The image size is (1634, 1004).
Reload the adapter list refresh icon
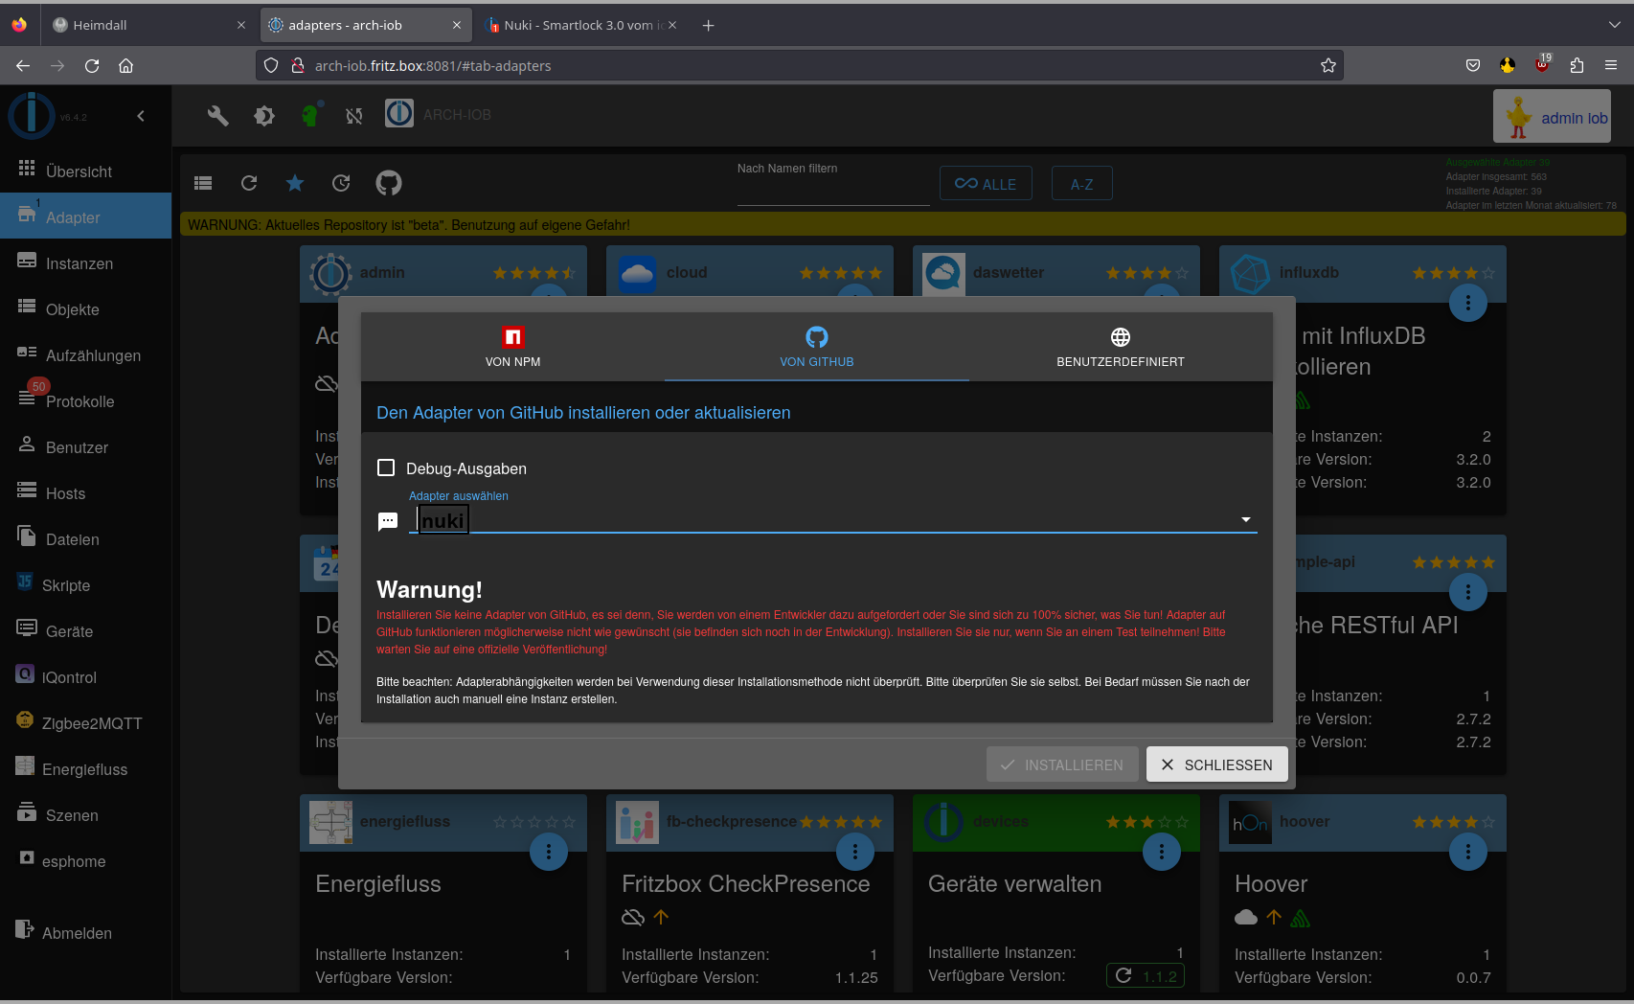249,183
